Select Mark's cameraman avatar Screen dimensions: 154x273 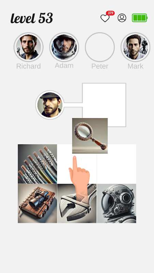[135, 47]
